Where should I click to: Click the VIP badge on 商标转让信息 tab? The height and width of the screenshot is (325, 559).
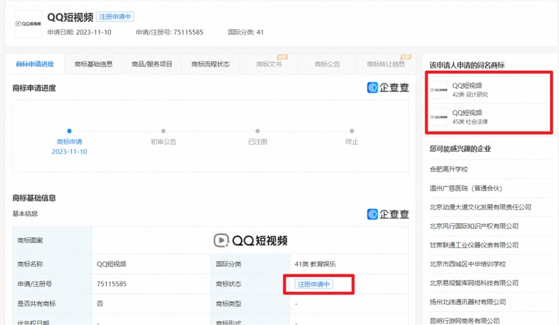[x=406, y=56]
